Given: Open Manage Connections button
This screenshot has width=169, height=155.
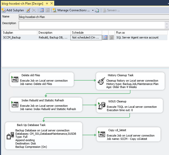Looking at the screenshot, I should click(71, 10).
